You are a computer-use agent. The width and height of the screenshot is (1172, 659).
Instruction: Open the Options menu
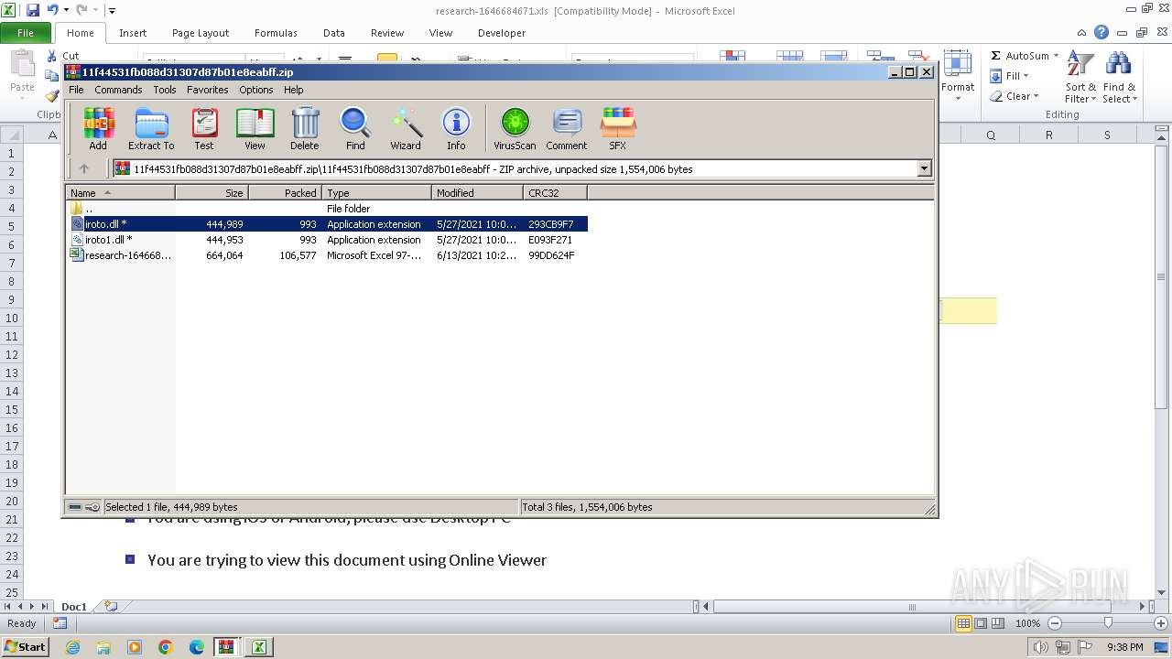256,90
